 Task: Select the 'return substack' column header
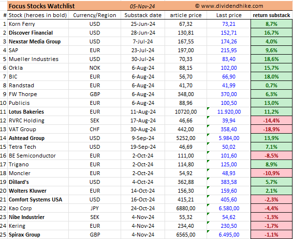click(x=272, y=15)
